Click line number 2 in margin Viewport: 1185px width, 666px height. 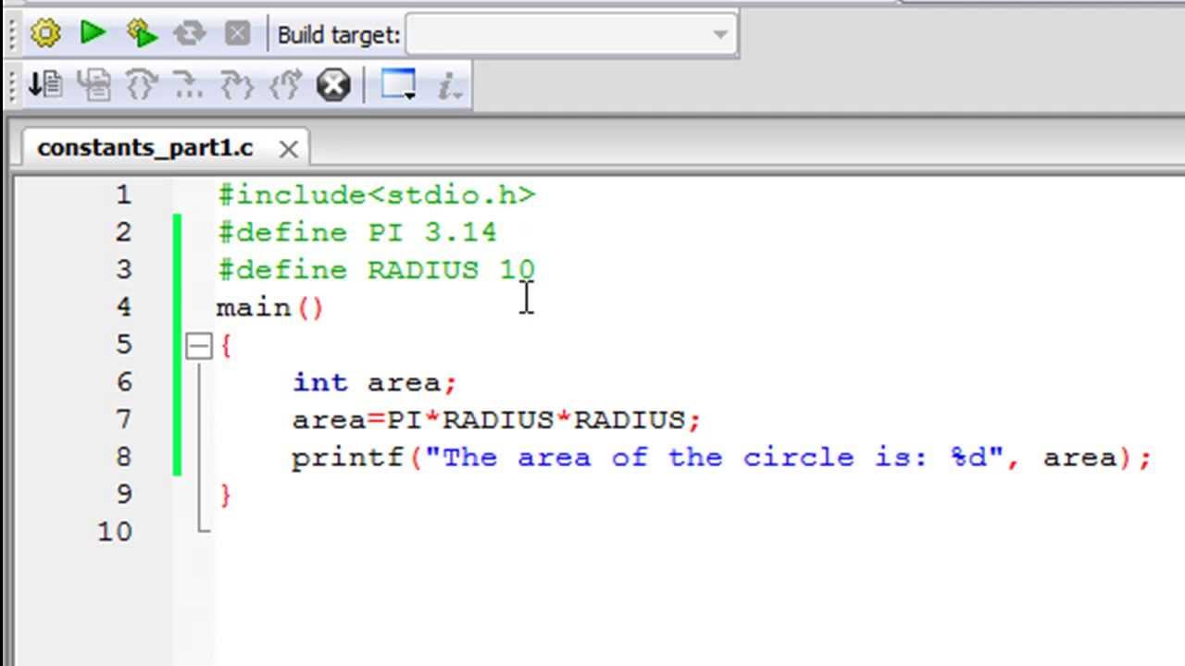pos(123,232)
